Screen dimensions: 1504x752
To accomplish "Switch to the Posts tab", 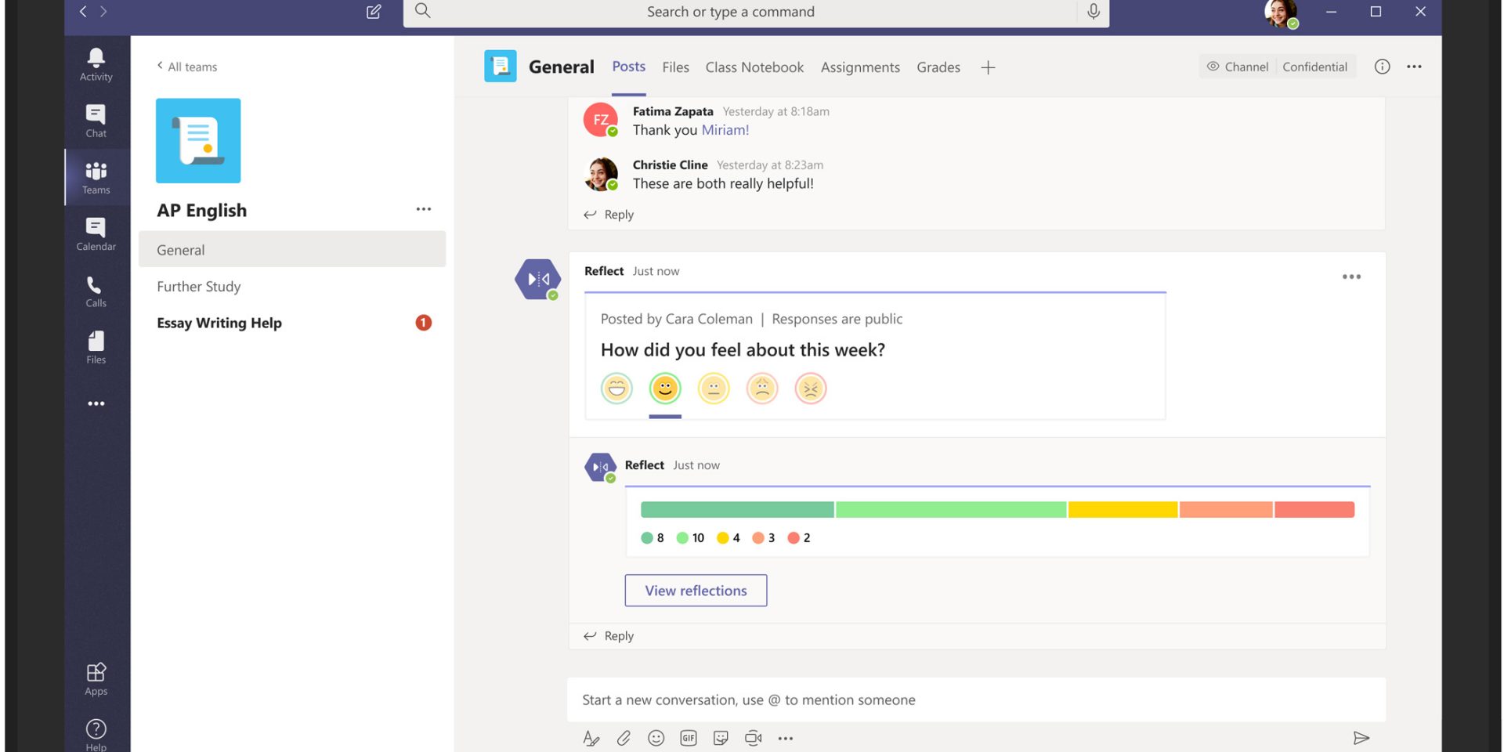I will [629, 67].
